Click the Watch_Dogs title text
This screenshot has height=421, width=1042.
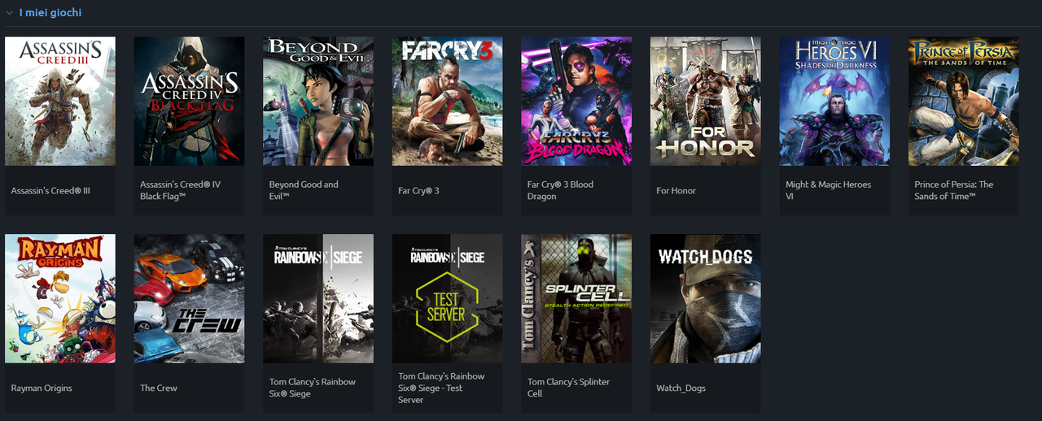tap(681, 388)
